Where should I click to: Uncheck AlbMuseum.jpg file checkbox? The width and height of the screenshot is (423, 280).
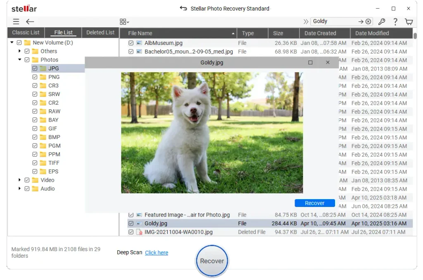(131, 43)
